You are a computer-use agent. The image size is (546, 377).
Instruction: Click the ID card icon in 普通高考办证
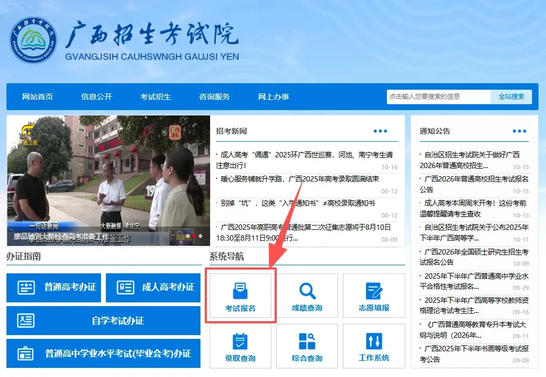pyautogui.click(x=26, y=287)
